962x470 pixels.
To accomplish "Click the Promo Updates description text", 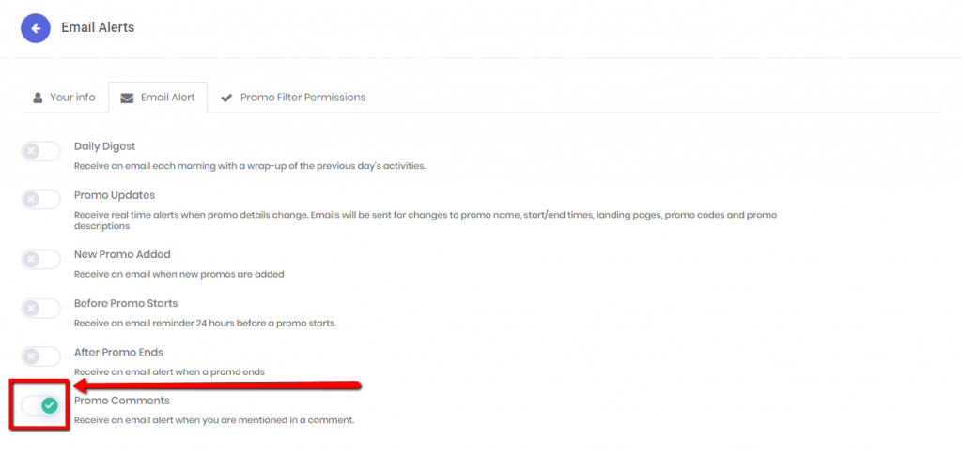I will tap(426, 220).
